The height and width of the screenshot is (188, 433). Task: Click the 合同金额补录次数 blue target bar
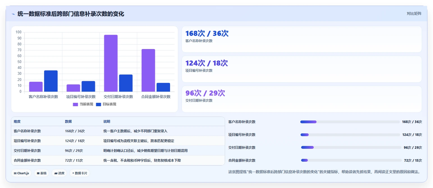point(163,87)
